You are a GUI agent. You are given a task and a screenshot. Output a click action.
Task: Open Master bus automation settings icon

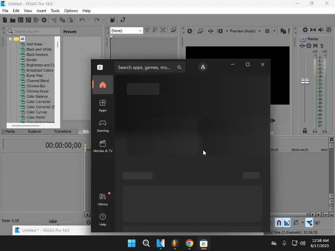pos(309,46)
